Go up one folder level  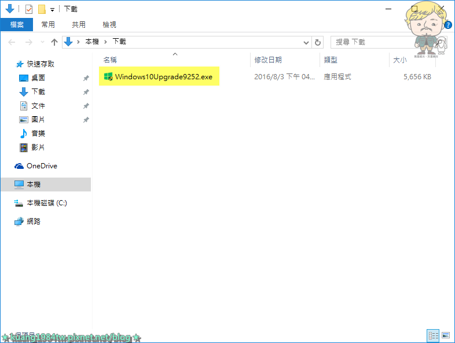pos(54,42)
